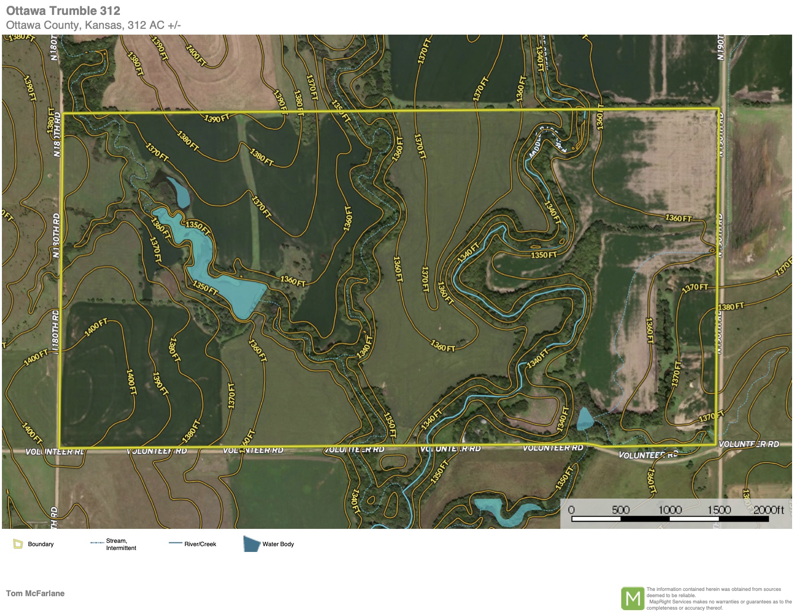This screenshot has height=613, width=794.
Task: Click the yellow Boundary legend icon
Action: (x=18, y=544)
